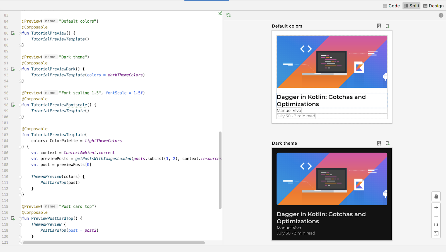The width and height of the screenshot is (446, 252).
Task: Collapse ThemedPreview block at line 110
Action: coord(20,177)
